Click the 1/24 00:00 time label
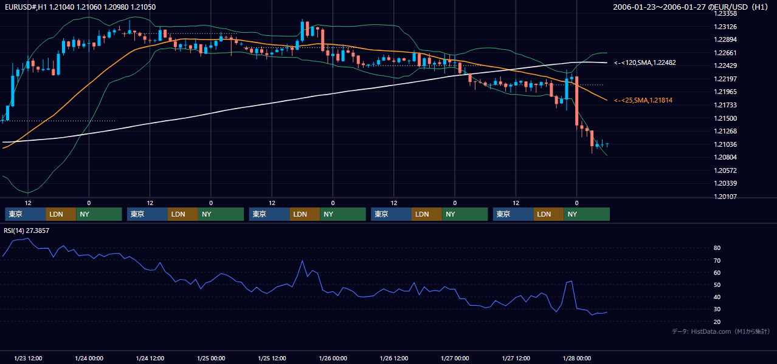777x364 pixels. 89,359
